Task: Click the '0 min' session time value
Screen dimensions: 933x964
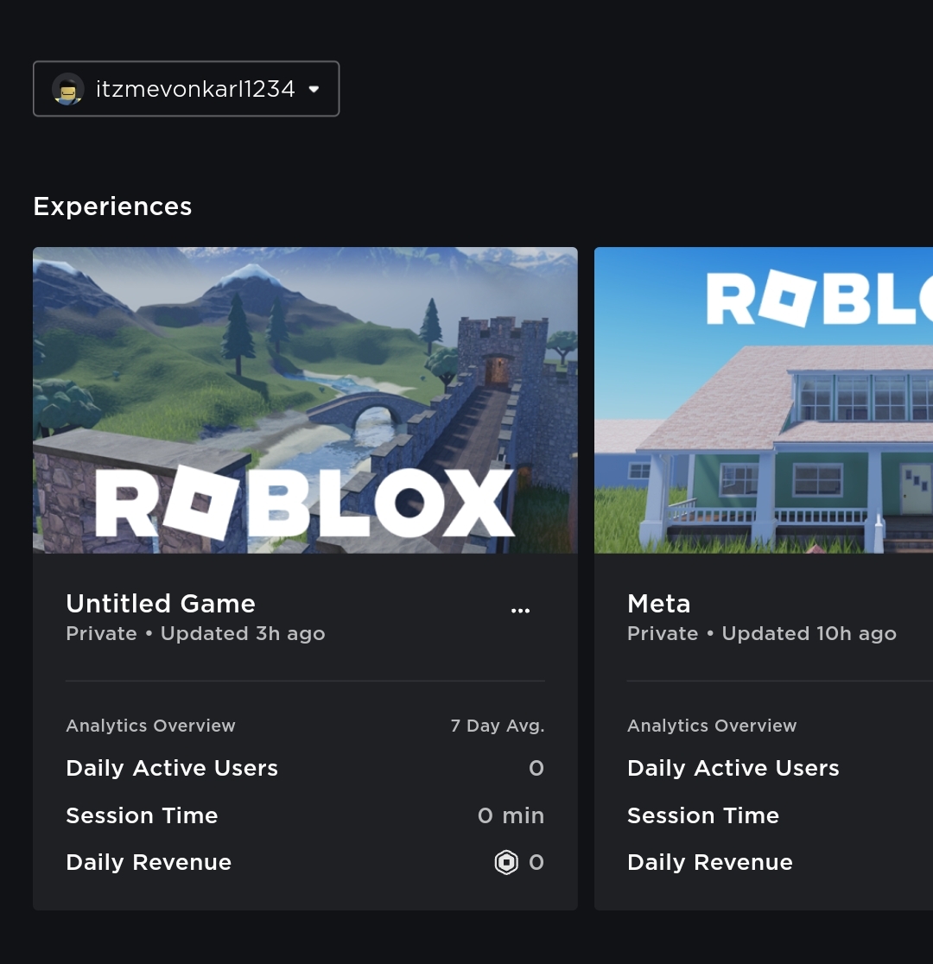Action: point(511,815)
